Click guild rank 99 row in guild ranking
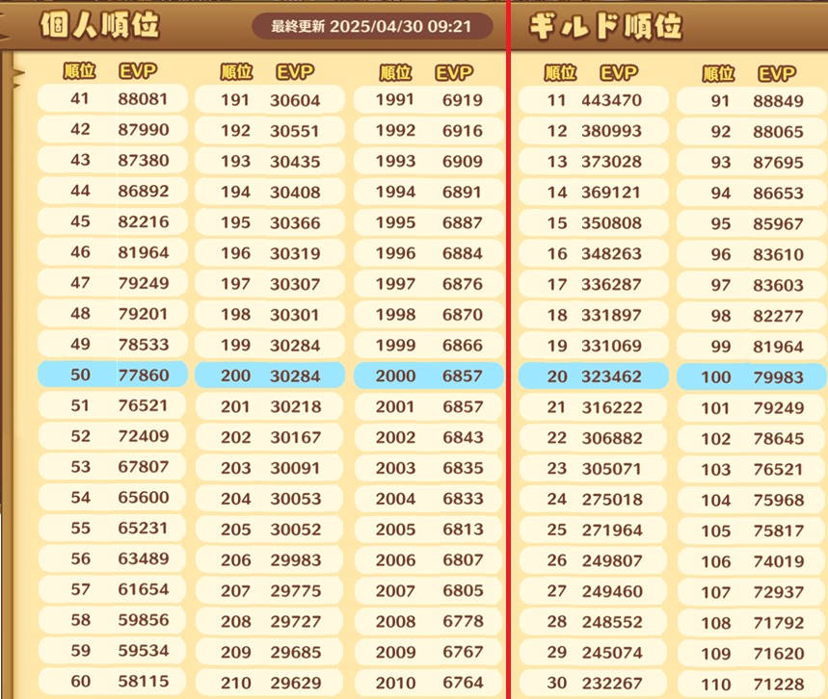Screen dimensions: 828x699 pyautogui.click(x=752, y=346)
